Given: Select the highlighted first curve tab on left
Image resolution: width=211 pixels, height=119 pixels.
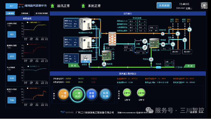Looking at the screenshot, I should [10, 13].
